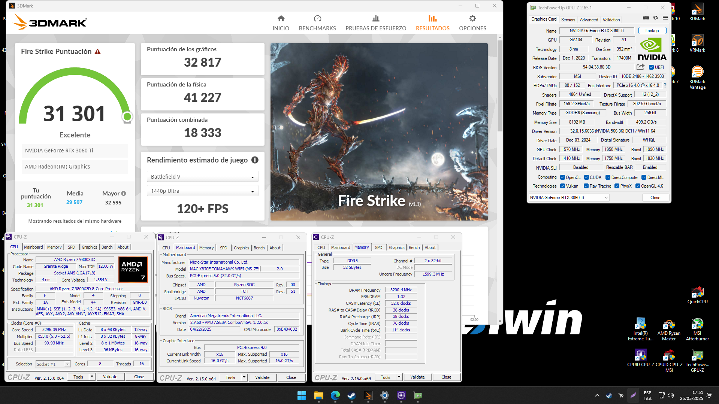Click the Lookup button in GPU-Z
This screenshot has height=404, width=719.
click(x=652, y=31)
